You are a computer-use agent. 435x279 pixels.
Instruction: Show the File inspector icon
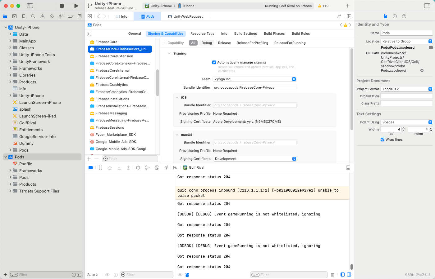(x=385, y=16)
